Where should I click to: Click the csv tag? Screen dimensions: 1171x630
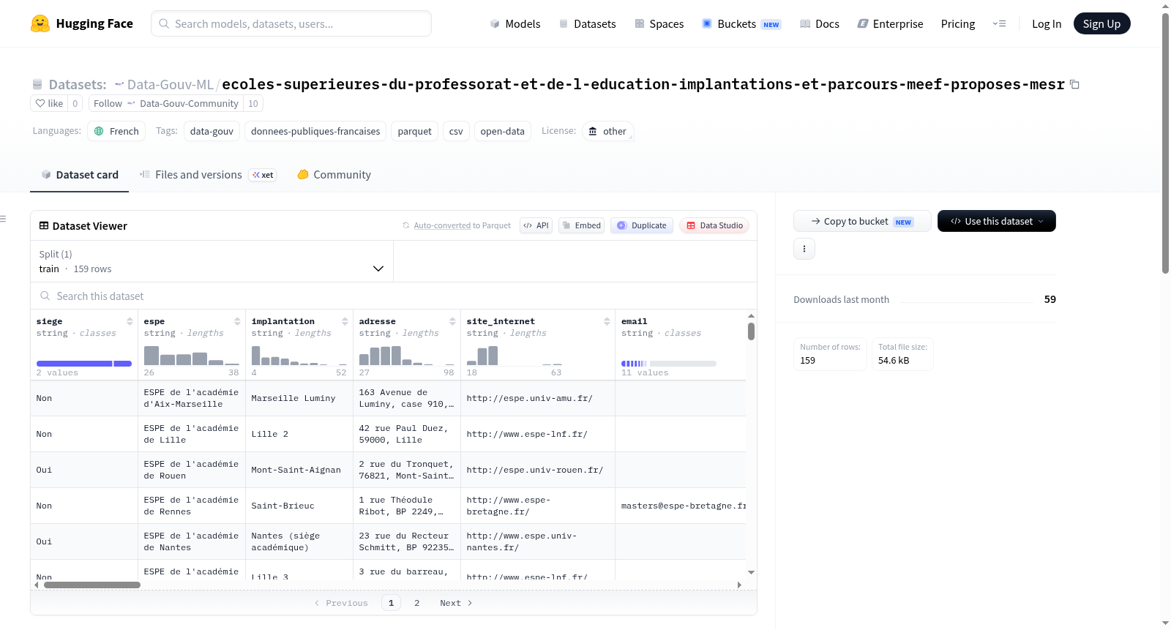[x=456, y=131]
